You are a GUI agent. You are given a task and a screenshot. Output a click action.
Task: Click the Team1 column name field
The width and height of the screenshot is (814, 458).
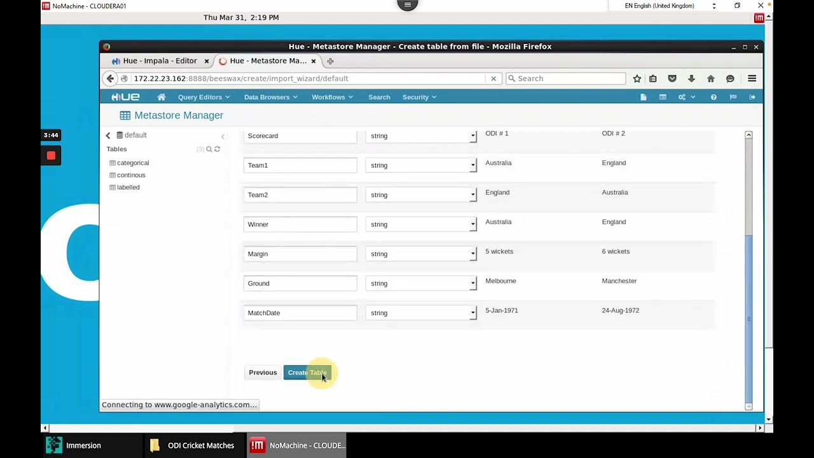pos(300,165)
